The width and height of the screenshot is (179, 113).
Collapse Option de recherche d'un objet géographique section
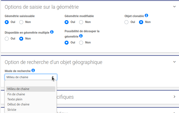[174, 62]
